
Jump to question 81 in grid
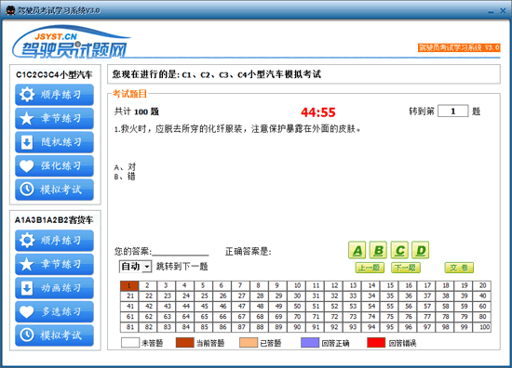(129, 327)
